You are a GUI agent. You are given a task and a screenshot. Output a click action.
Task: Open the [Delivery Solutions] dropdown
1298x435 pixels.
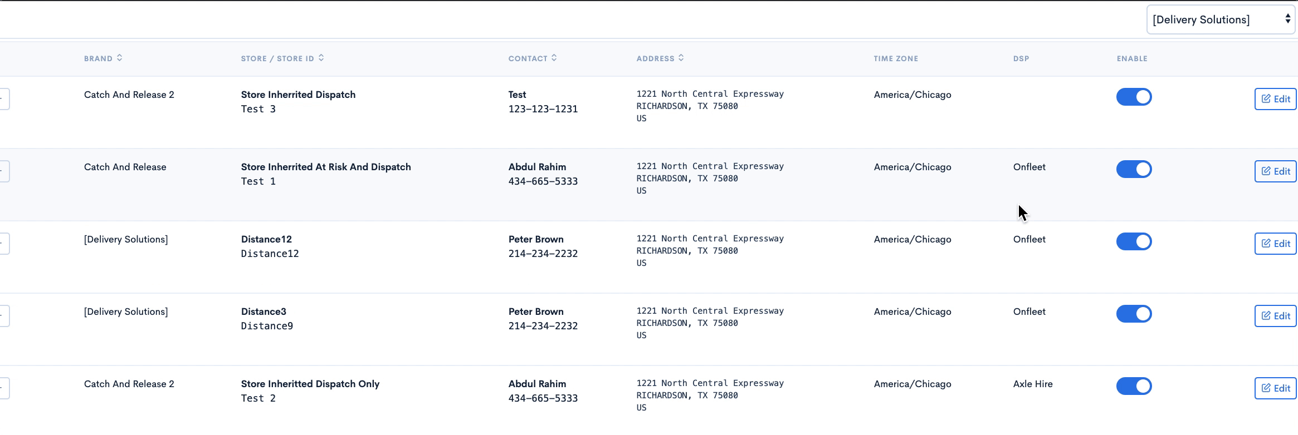(1221, 19)
